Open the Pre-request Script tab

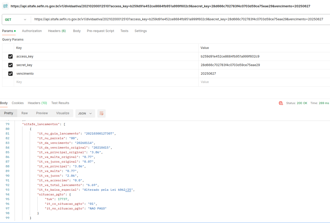pyautogui.click(x=100, y=31)
